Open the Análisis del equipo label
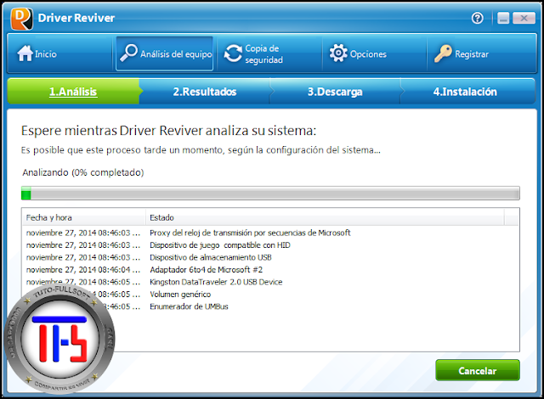Screen dimensions: 544x399 tap(176, 54)
